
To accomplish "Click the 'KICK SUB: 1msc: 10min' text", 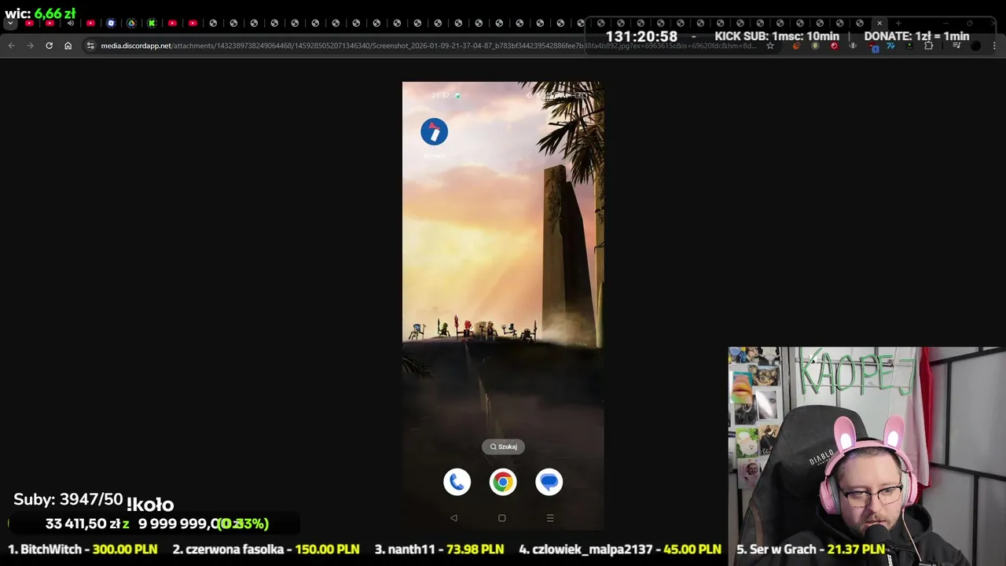I will [x=777, y=36].
